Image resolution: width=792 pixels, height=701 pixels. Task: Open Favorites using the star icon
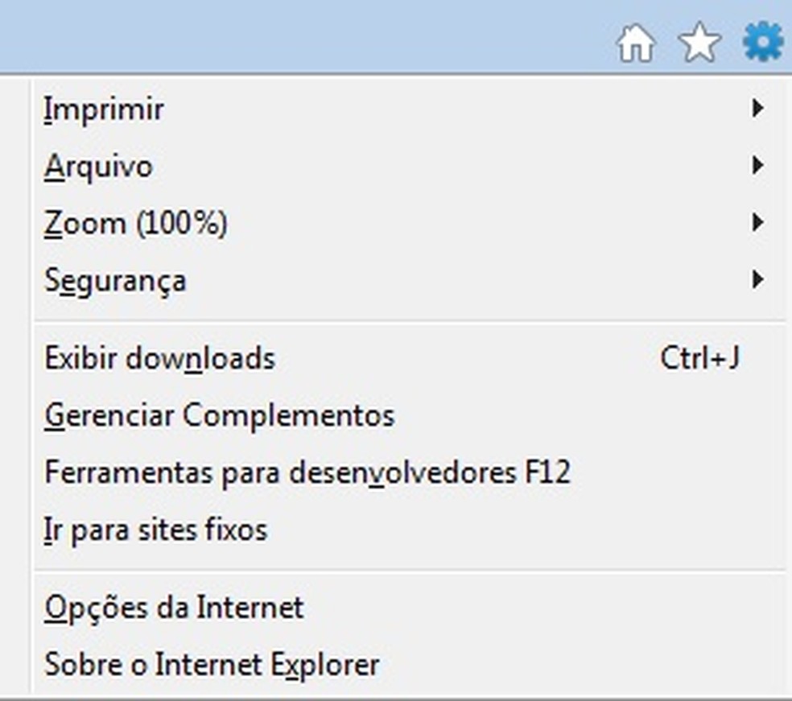tap(699, 44)
